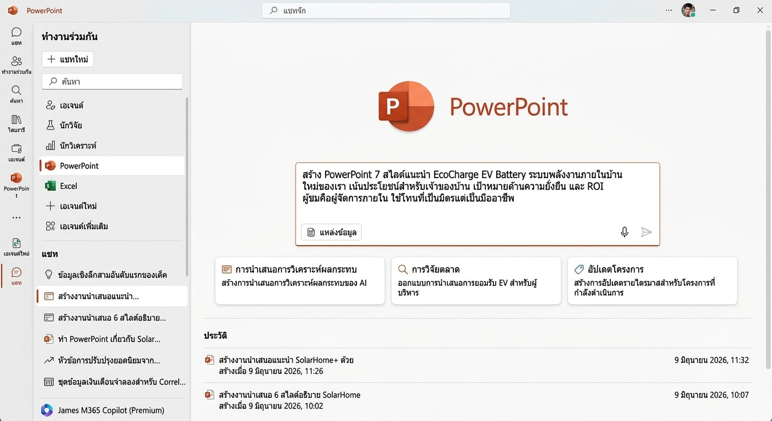Click the ประวัติ history heading
This screenshot has width=772, height=421.
215,335
